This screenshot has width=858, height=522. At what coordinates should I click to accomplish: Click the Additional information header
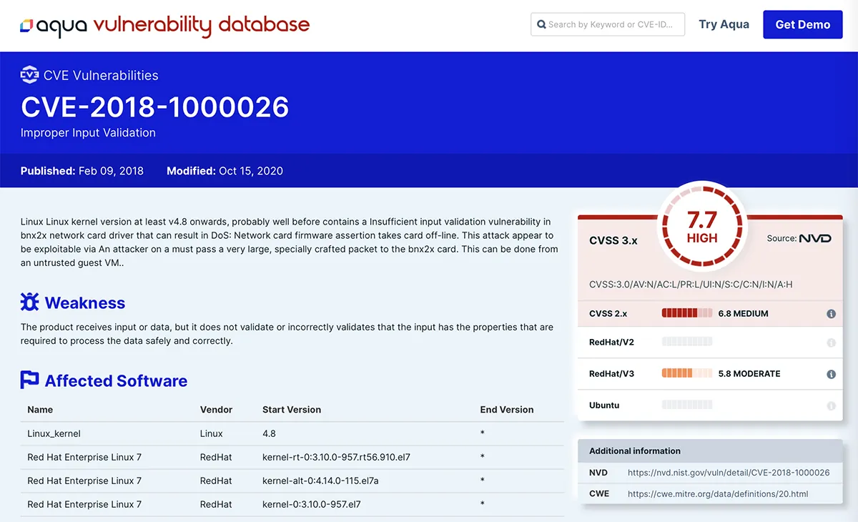[635, 451]
